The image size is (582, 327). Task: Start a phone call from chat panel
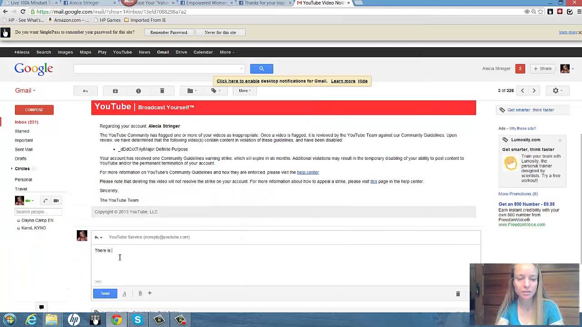45,201
